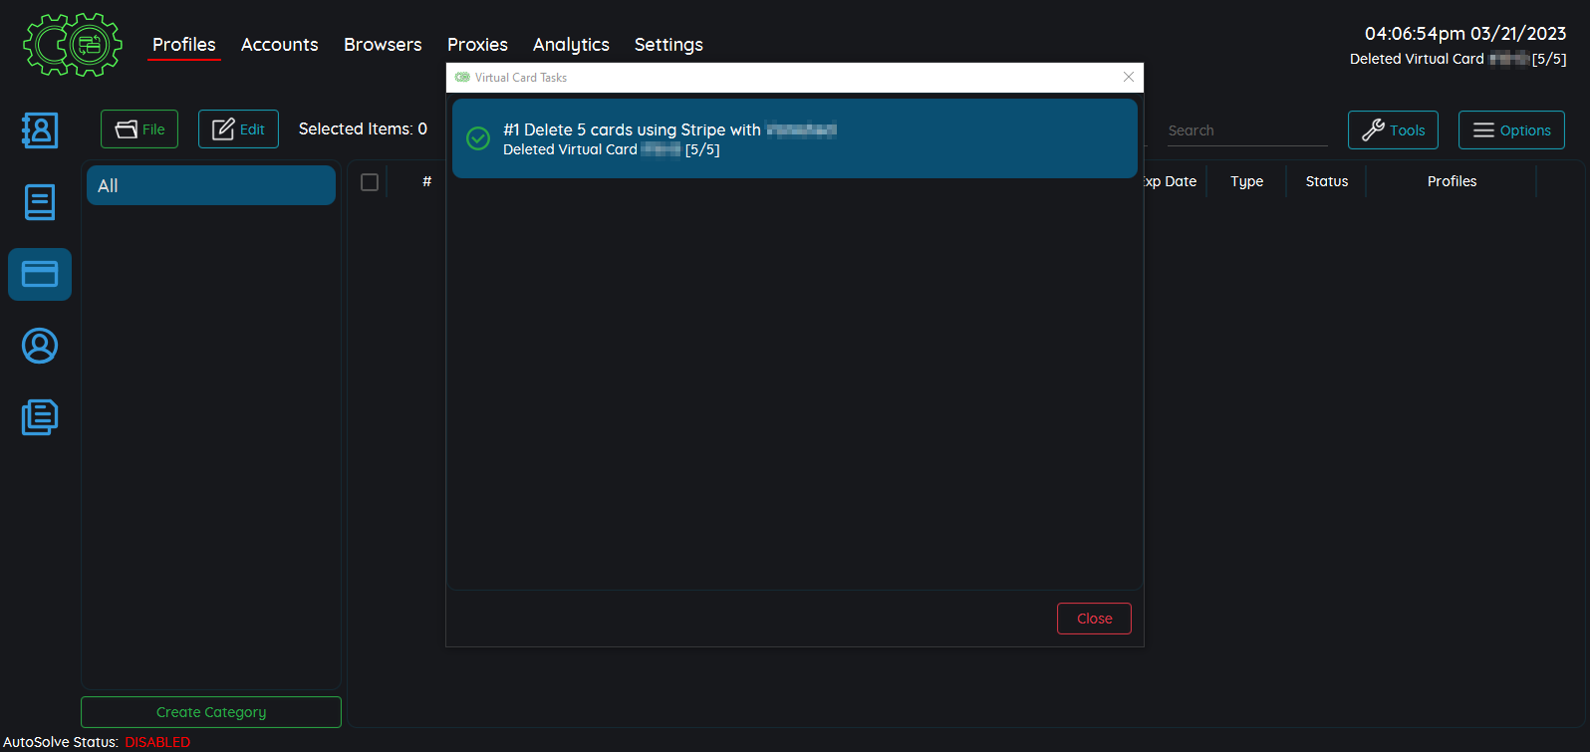Toggle the select-all table checkbox
This screenshot has width=1590, height=752.
pyautogui.click(x=370, y=182)
